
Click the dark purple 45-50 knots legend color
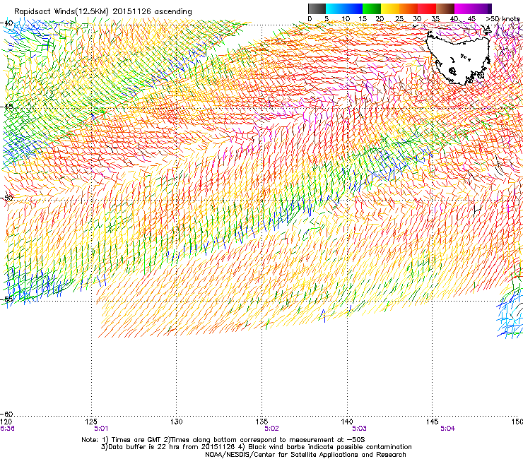[482, 8]
